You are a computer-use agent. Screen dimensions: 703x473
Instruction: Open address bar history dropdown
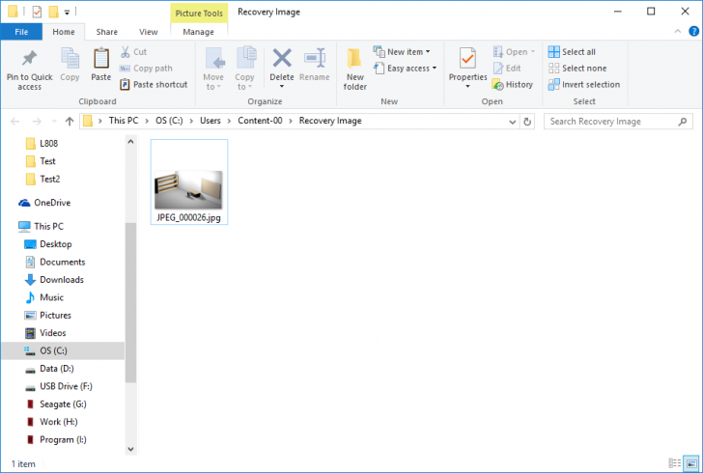(x=513, y=122)
